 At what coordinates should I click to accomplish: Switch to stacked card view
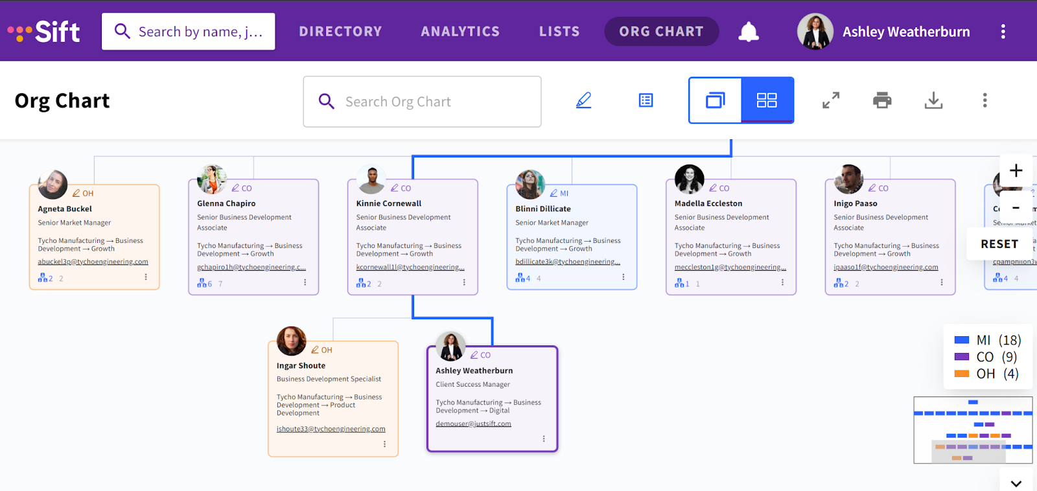[715, 100]
